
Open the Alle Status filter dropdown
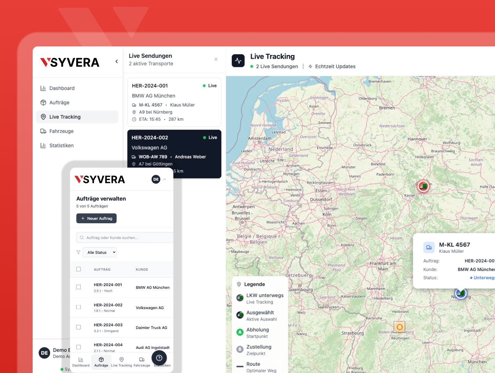point(100,252)
